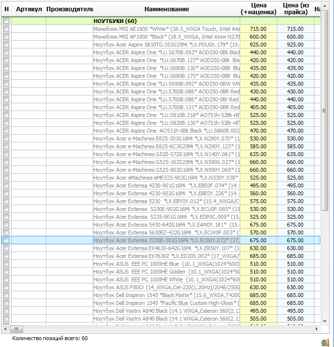
Task: Select row Acer eMachines eME525-902G16Mi
Action: click(x=161, y=178)
